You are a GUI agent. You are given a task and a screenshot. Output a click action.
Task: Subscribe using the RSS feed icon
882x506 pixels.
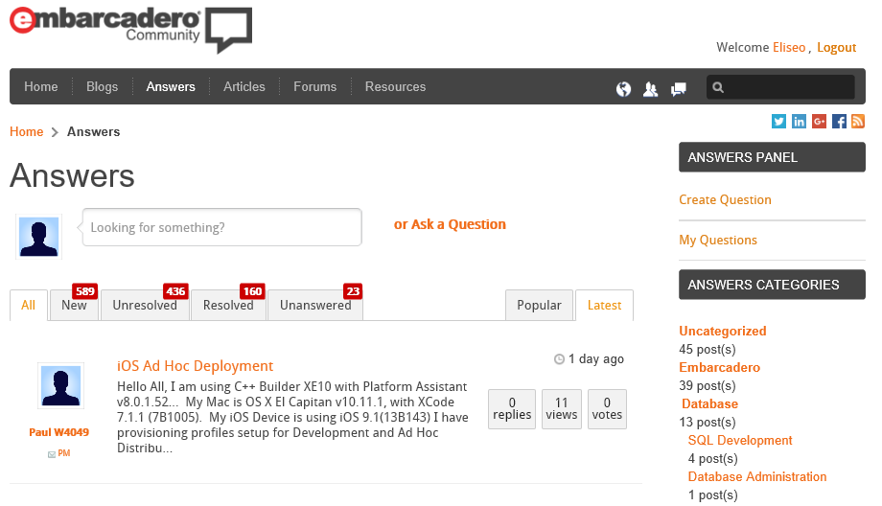[858, 121]
